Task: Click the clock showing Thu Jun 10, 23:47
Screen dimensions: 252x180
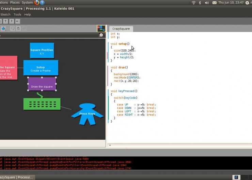Action: (x=231, y=3)
